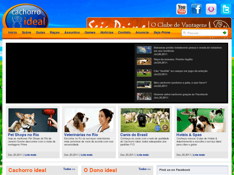Open 'Cão desfila no campo' headline
234x175 pixels.
181,71
